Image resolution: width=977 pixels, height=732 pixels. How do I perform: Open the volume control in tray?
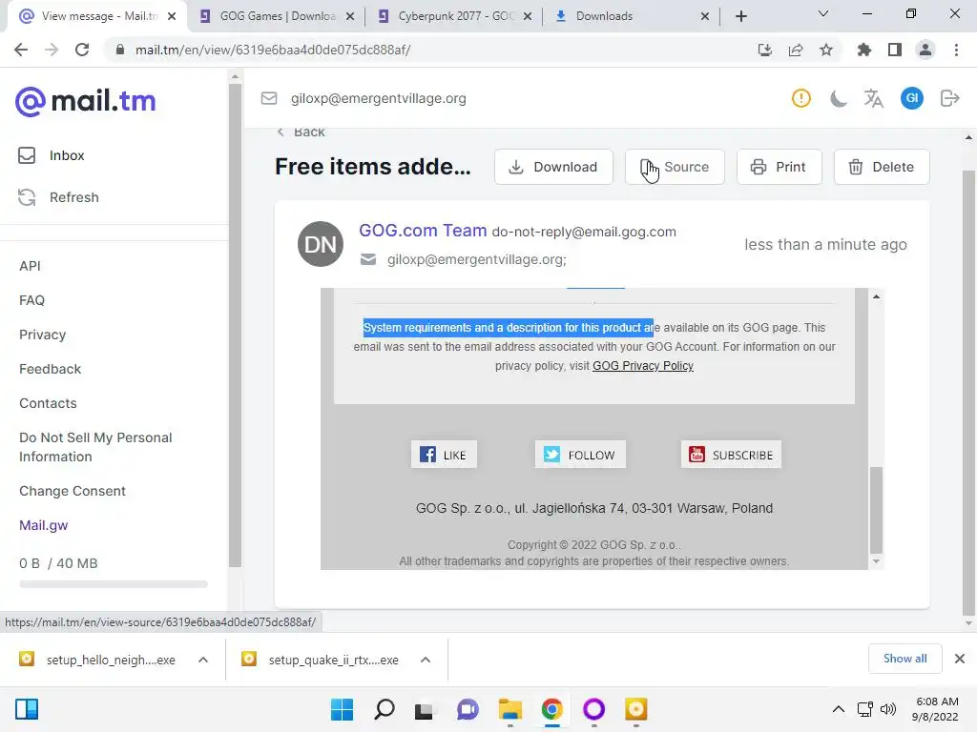tap(888, 709)
